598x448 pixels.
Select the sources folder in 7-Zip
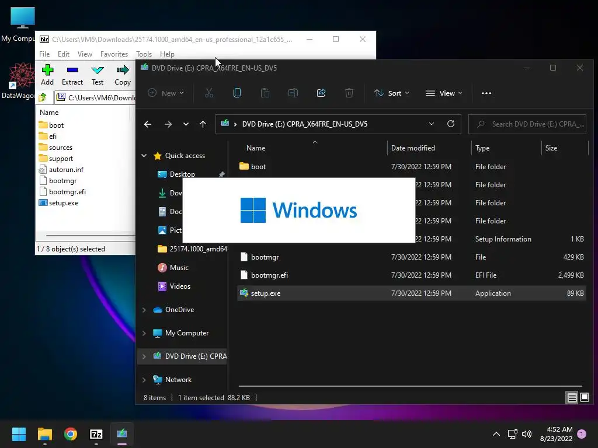[61, 148]
